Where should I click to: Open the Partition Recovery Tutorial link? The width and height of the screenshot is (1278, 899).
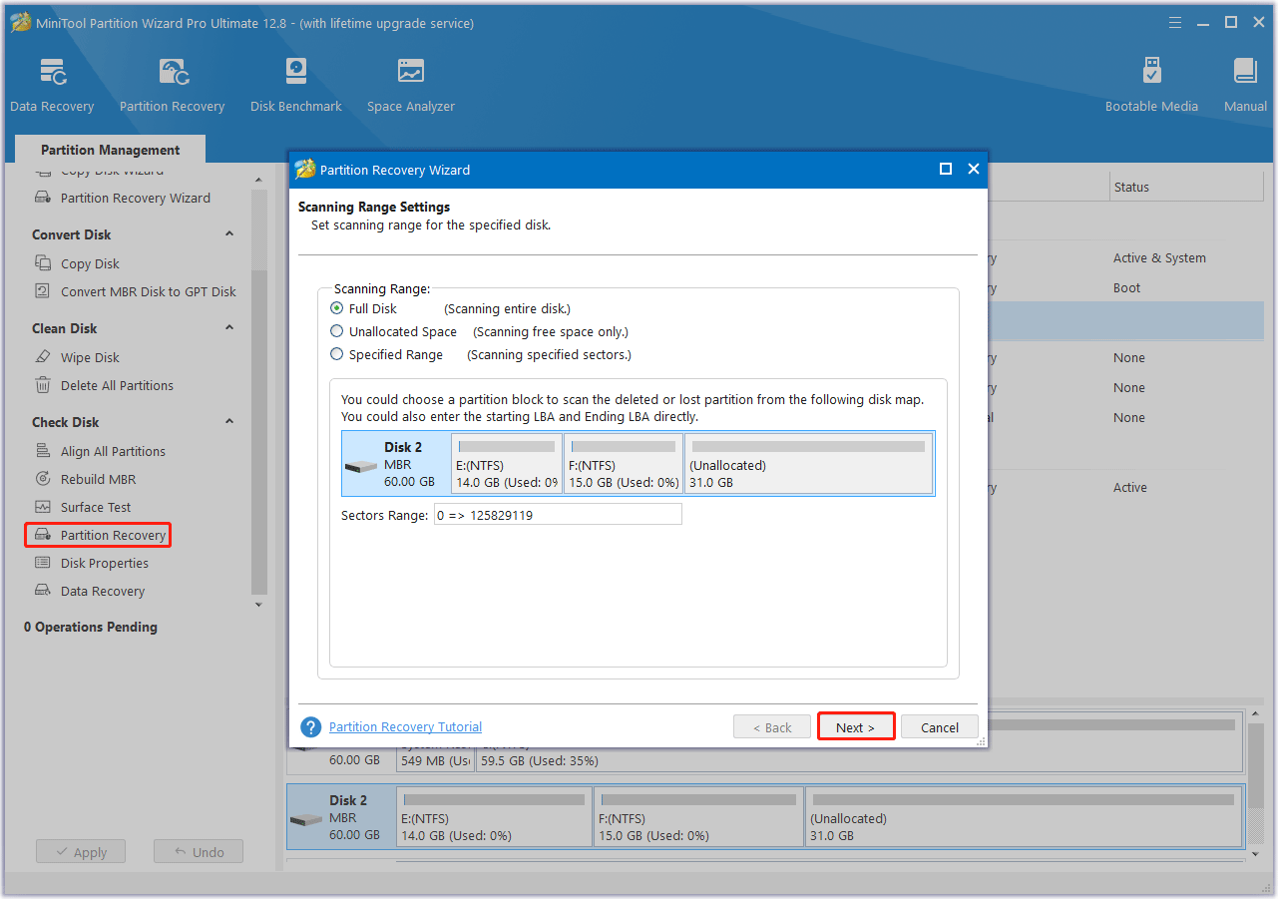[405, 727]
